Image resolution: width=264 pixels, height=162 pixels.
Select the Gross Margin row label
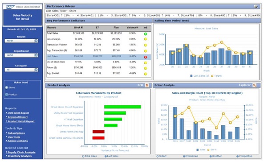pos(53,39)
